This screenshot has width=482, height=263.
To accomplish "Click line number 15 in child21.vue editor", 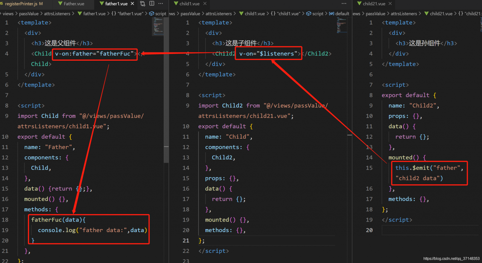I will tap(369, 168).
